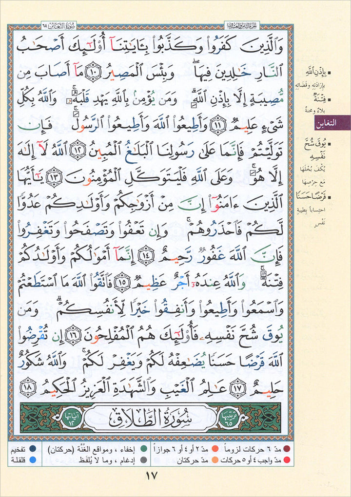Viewport: 351px width, 497px height.
Task: Select the green إخفاء legend dot
Action: 143,450
